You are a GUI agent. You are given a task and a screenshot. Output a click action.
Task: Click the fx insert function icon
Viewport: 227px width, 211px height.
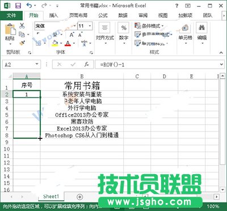click(x=86, y=65)
